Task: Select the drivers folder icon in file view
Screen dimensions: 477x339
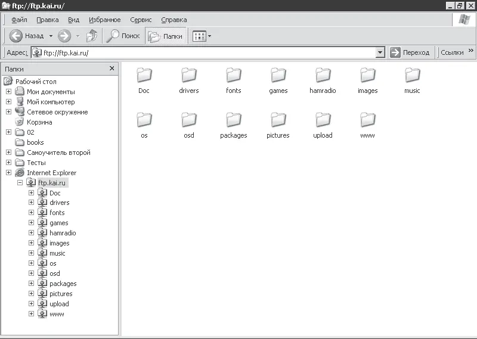Action: 188,76
